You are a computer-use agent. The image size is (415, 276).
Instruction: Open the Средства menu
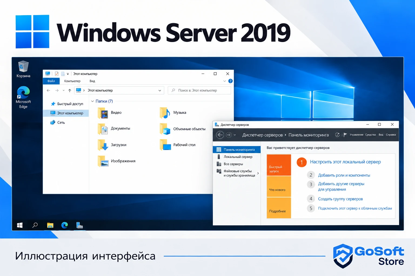tap(370, 135)
